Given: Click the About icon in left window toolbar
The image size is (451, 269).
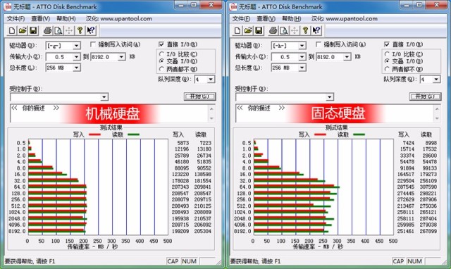Looking at the screenshot, I should [x=80, y=30].
